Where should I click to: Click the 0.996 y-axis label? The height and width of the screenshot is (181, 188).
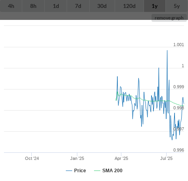178,150
